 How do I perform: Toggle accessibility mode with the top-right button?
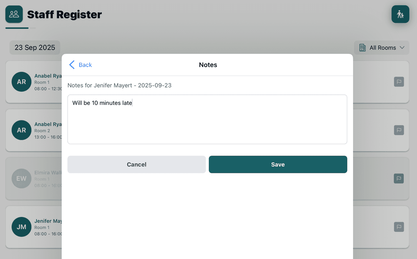pos(400,14)
